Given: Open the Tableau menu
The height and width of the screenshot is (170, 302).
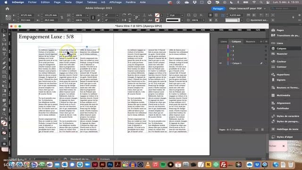Looking at the screenshot, I should [x=92, y=2].
